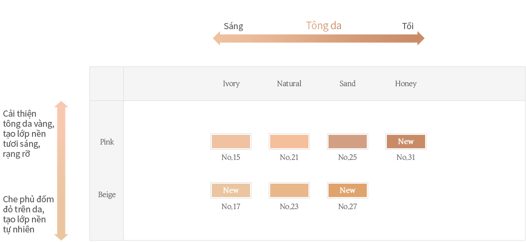526x242 pixels.
Task: Select the No.15 Pink Ivory swatch
Action: 231,142
